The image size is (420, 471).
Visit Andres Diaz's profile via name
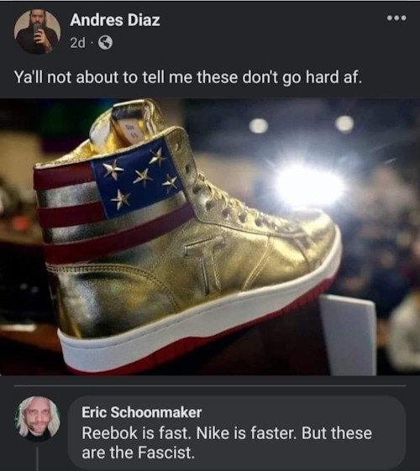[115, 20]
